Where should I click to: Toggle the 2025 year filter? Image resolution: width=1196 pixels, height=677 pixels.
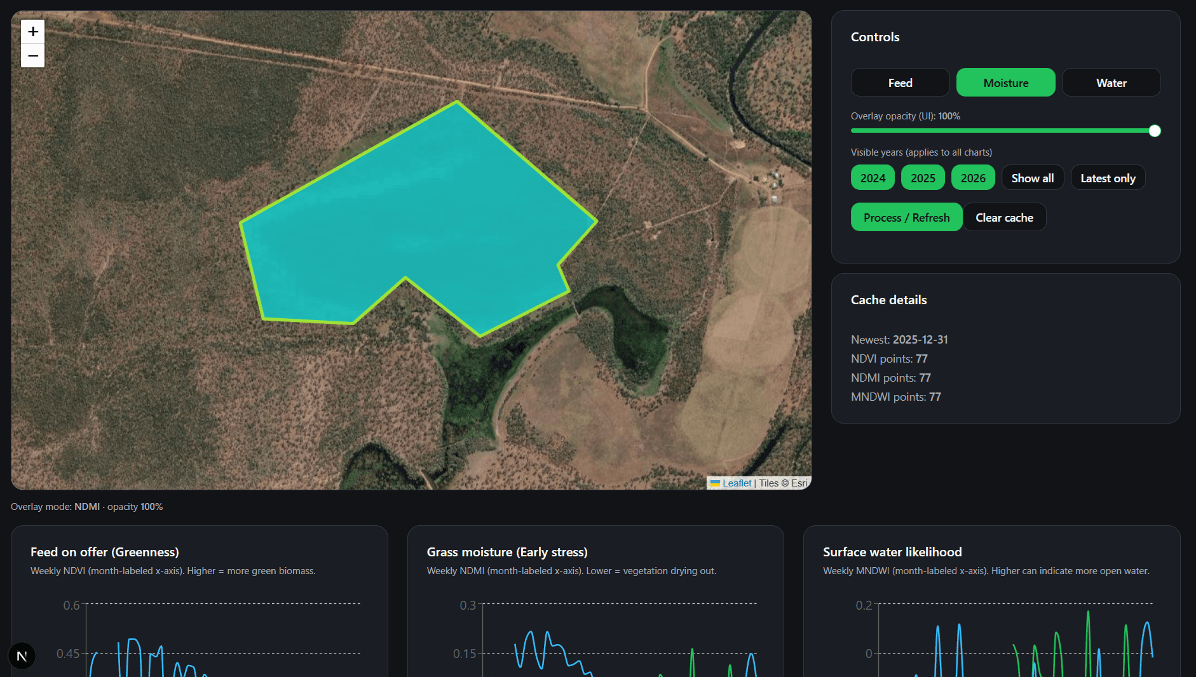(x=923, y=178)
